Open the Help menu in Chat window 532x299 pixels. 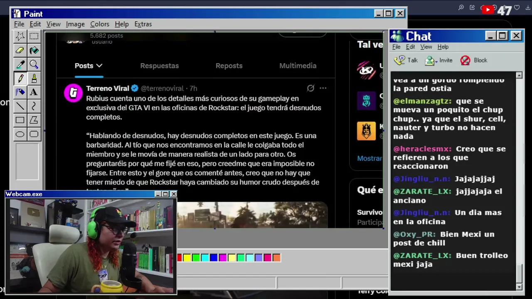point(443,47)
